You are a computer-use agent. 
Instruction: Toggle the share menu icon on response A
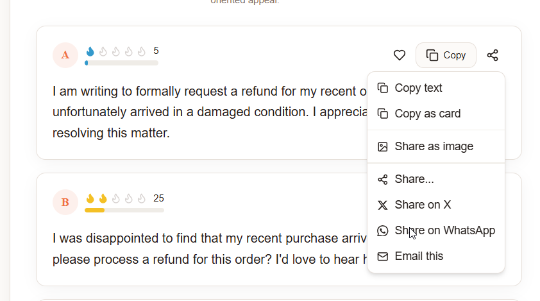(493, 55)
